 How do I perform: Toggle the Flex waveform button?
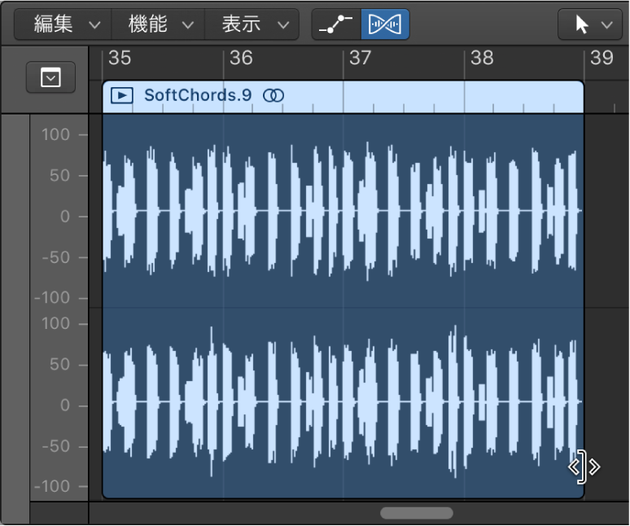click(385, 24)
